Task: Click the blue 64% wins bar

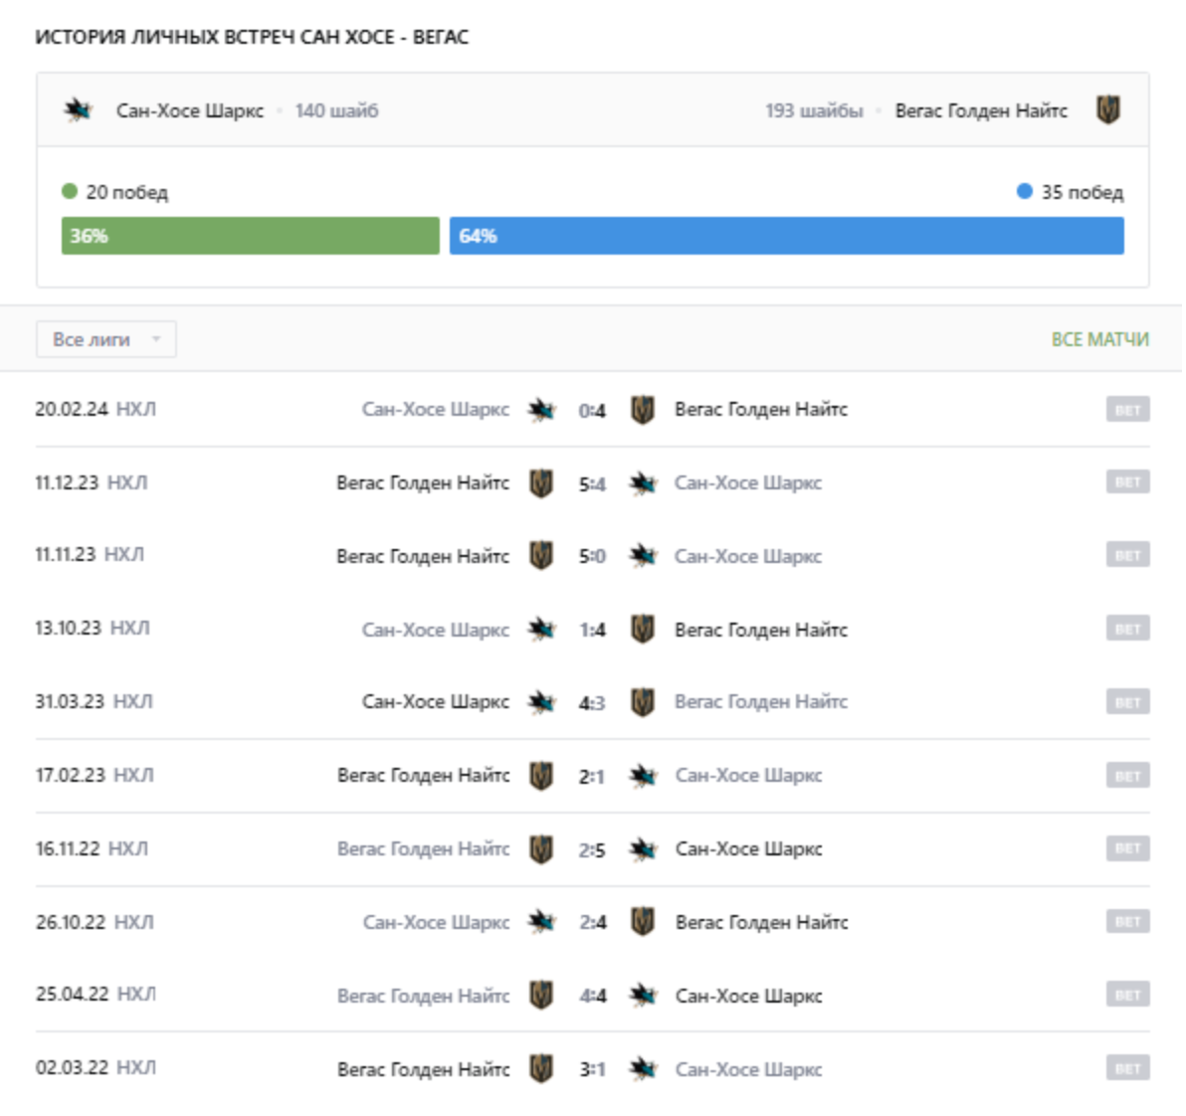Action: click(x=786, y=236)
